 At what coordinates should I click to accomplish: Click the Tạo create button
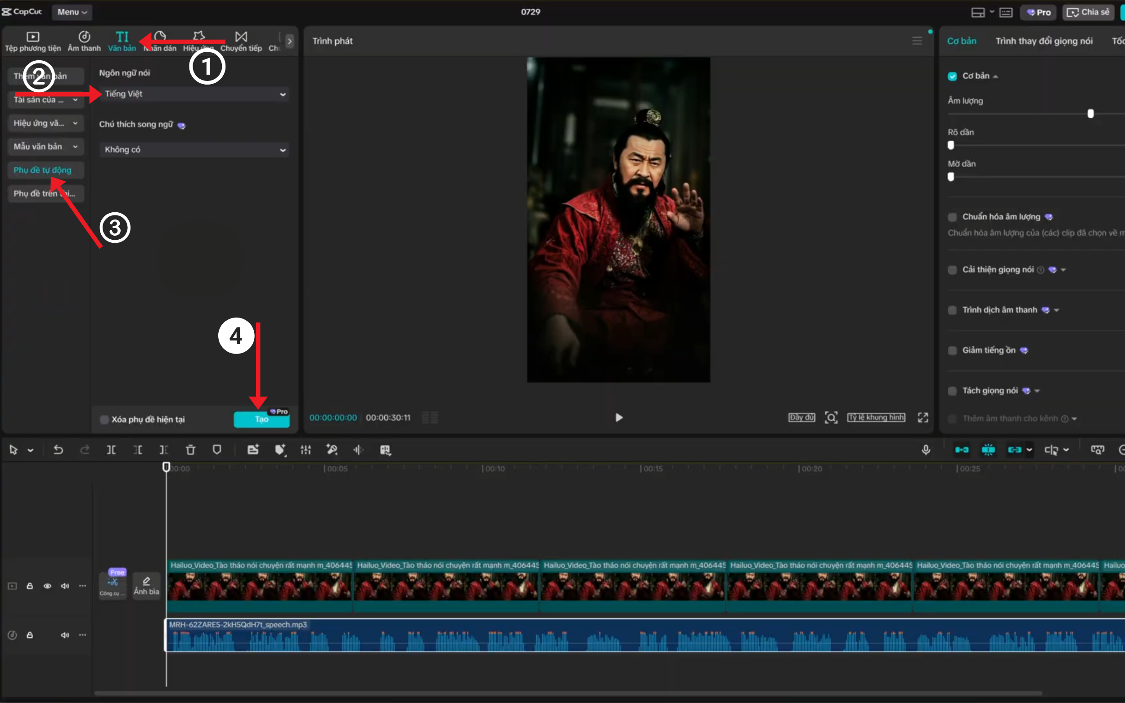[x=261, y=419]
